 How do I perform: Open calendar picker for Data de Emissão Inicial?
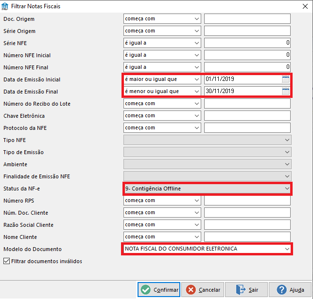(286, 79)
